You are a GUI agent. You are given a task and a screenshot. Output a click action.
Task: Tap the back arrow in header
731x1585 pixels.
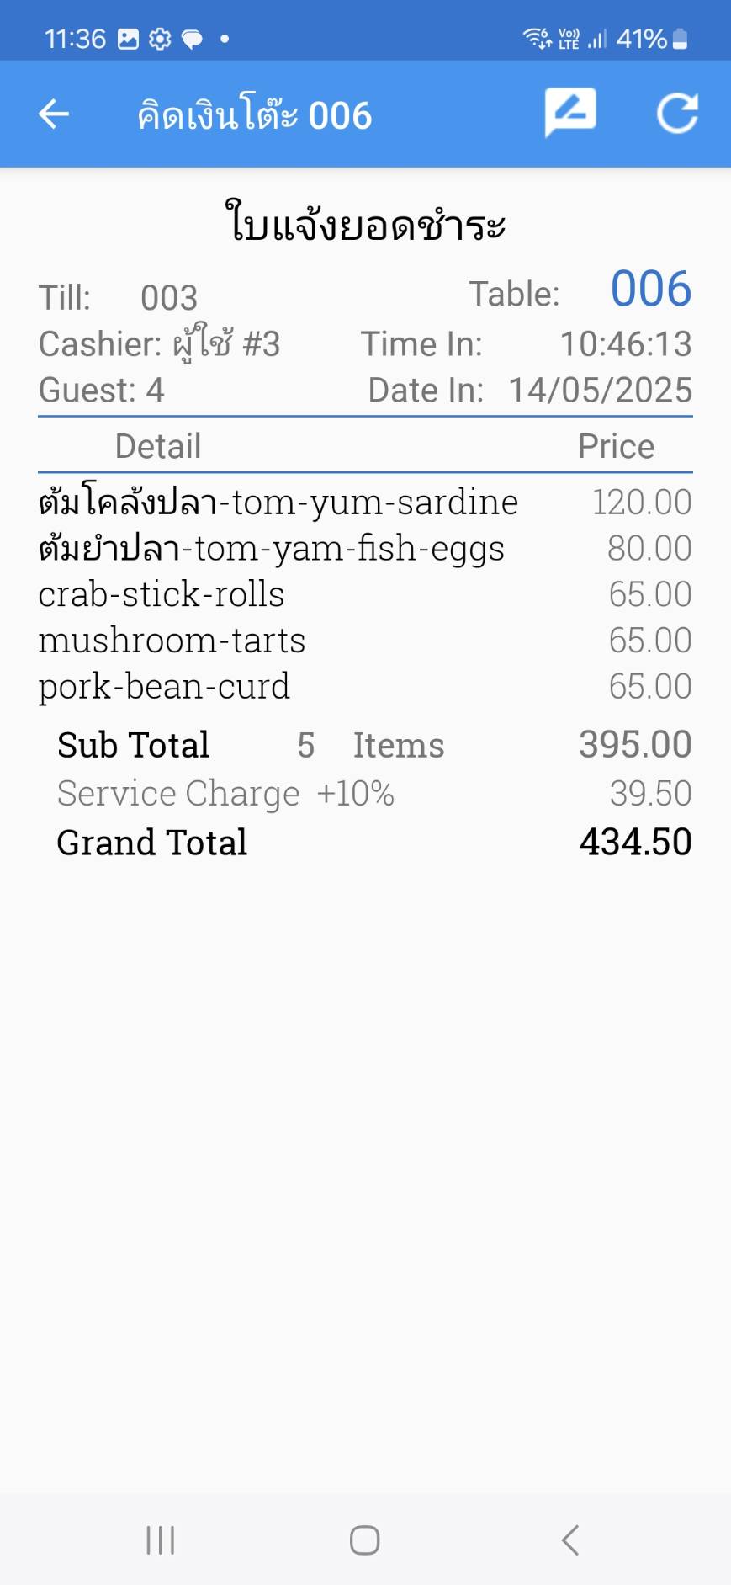tap(54, 114)
